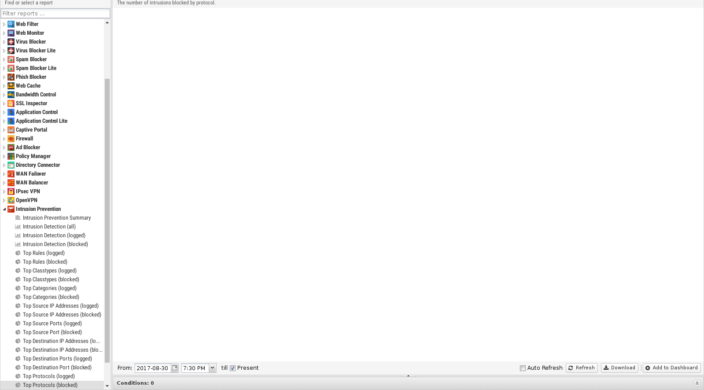Screen dimensions: 704x390
Task: Click the Virus Blocker Lite icon
Action: click(x=11, y=51)
